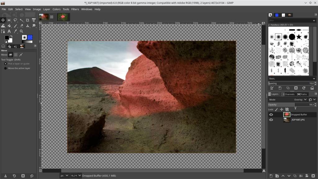Switch to the Channels tab
The width and height of the screenshot is (318, 179).
(288, 94)
